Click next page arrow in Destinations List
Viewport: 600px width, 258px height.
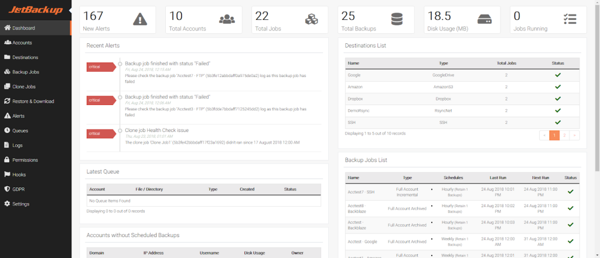575,135
